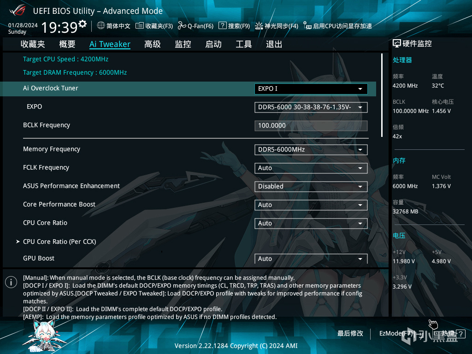Click 最后修改 last modified button
The height and width of the screenshot is (354, 472).
tap(350, 334)
